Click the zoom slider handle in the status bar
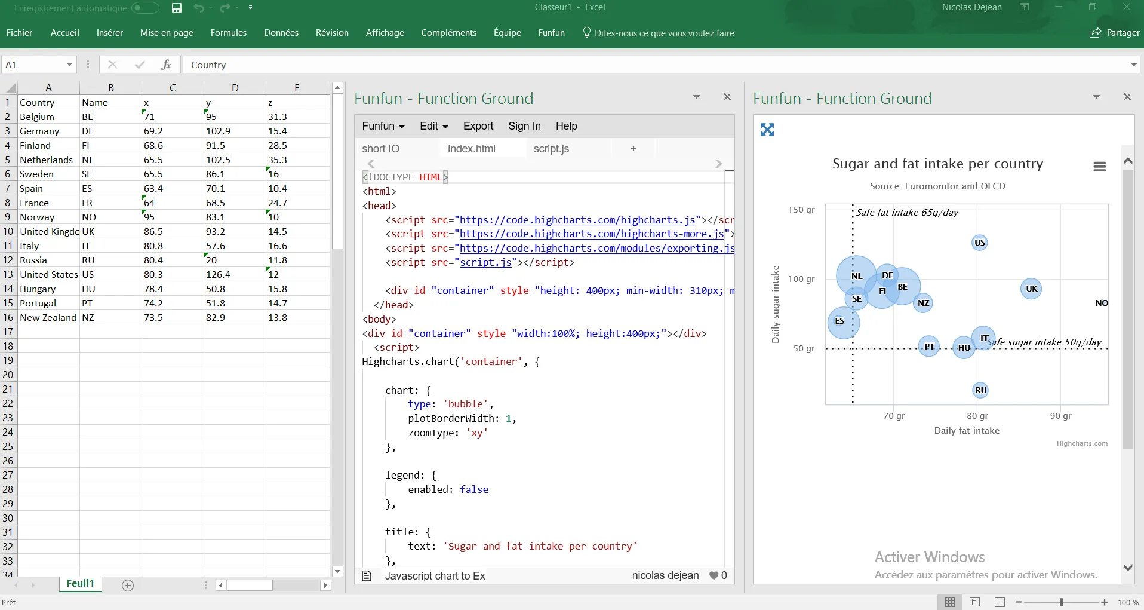Image resolution: width=1144 pixels, height=610 pixels. point(1061,602)
